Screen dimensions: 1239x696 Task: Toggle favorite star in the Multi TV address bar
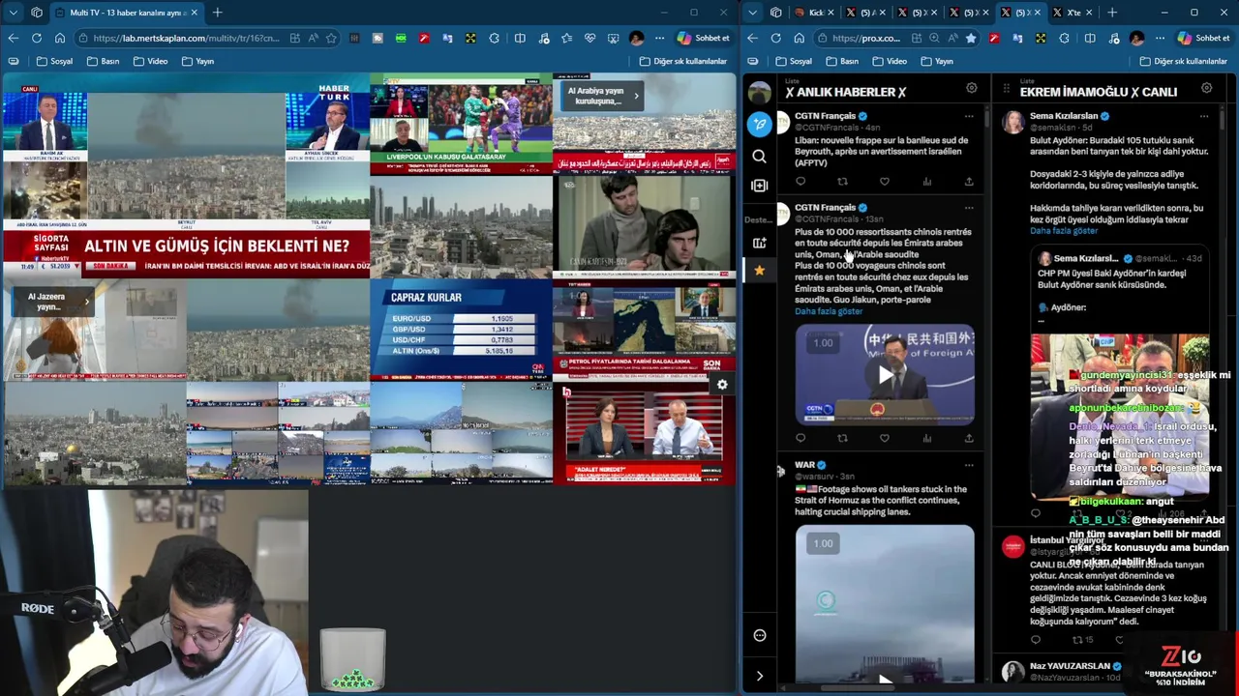click(331, 38)
